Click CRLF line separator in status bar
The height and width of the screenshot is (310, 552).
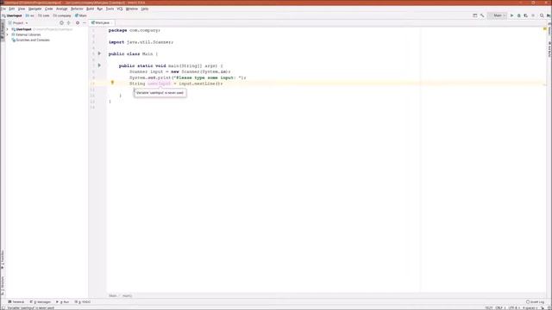(500, 308)
